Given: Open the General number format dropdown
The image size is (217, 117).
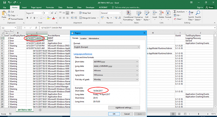Looking at the screenshot, I should click(120, 13).
